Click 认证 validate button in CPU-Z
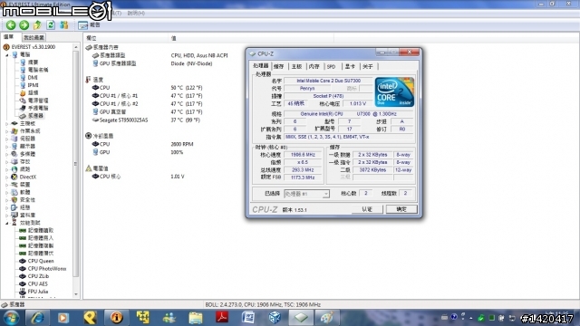 [367, 209]
